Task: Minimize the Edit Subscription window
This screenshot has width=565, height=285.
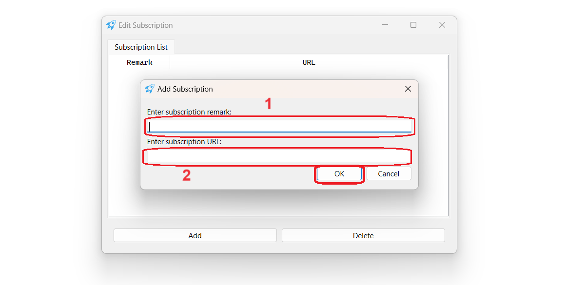Action: coord(385,25)
